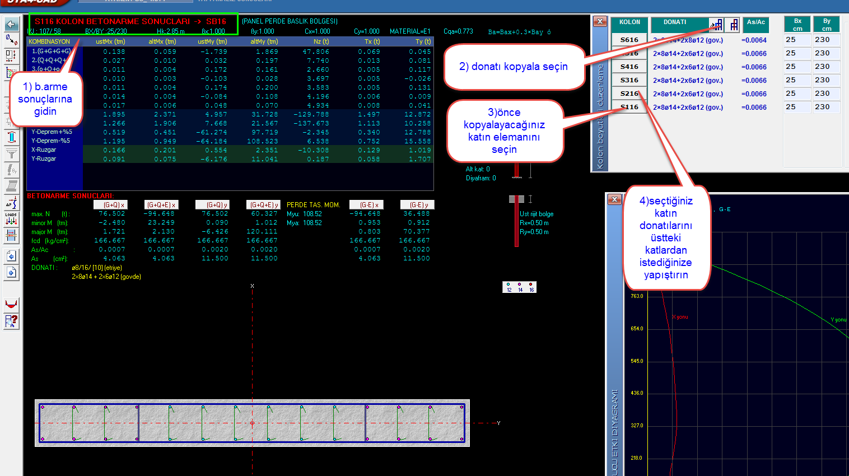This screenshot has width=849, height=476.
Task: Open the (G-E) x combination tab
Action: [x=366, y=205]
